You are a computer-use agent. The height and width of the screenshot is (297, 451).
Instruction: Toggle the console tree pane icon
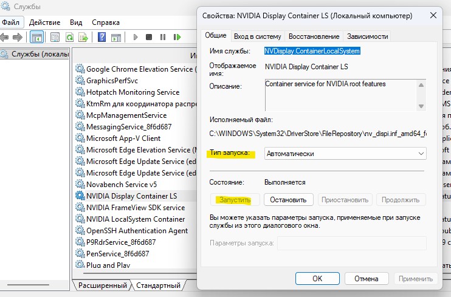[37, 37]
